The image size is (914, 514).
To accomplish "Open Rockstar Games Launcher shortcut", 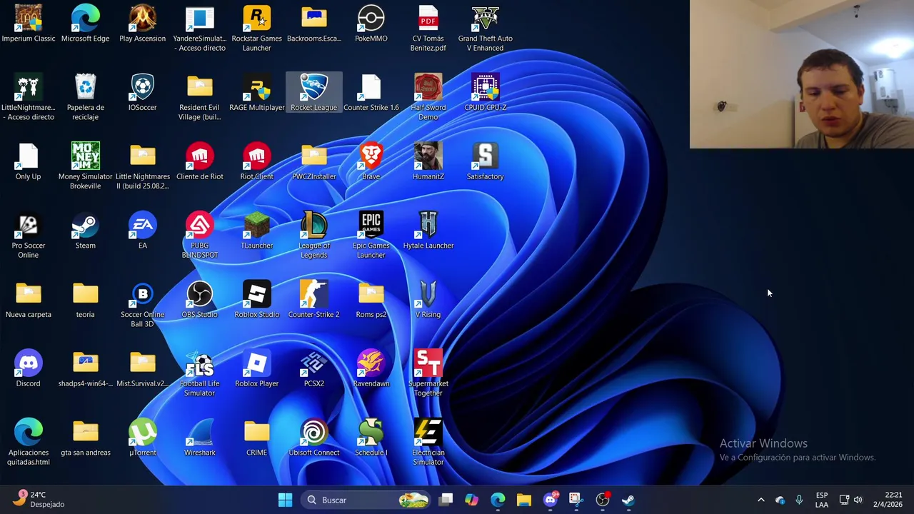I will point(257,28).
